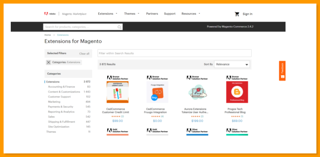Viewport: 320px width, 157px height.
Task: Click the Adobe logo icon
Action: [x=46, y=14]
